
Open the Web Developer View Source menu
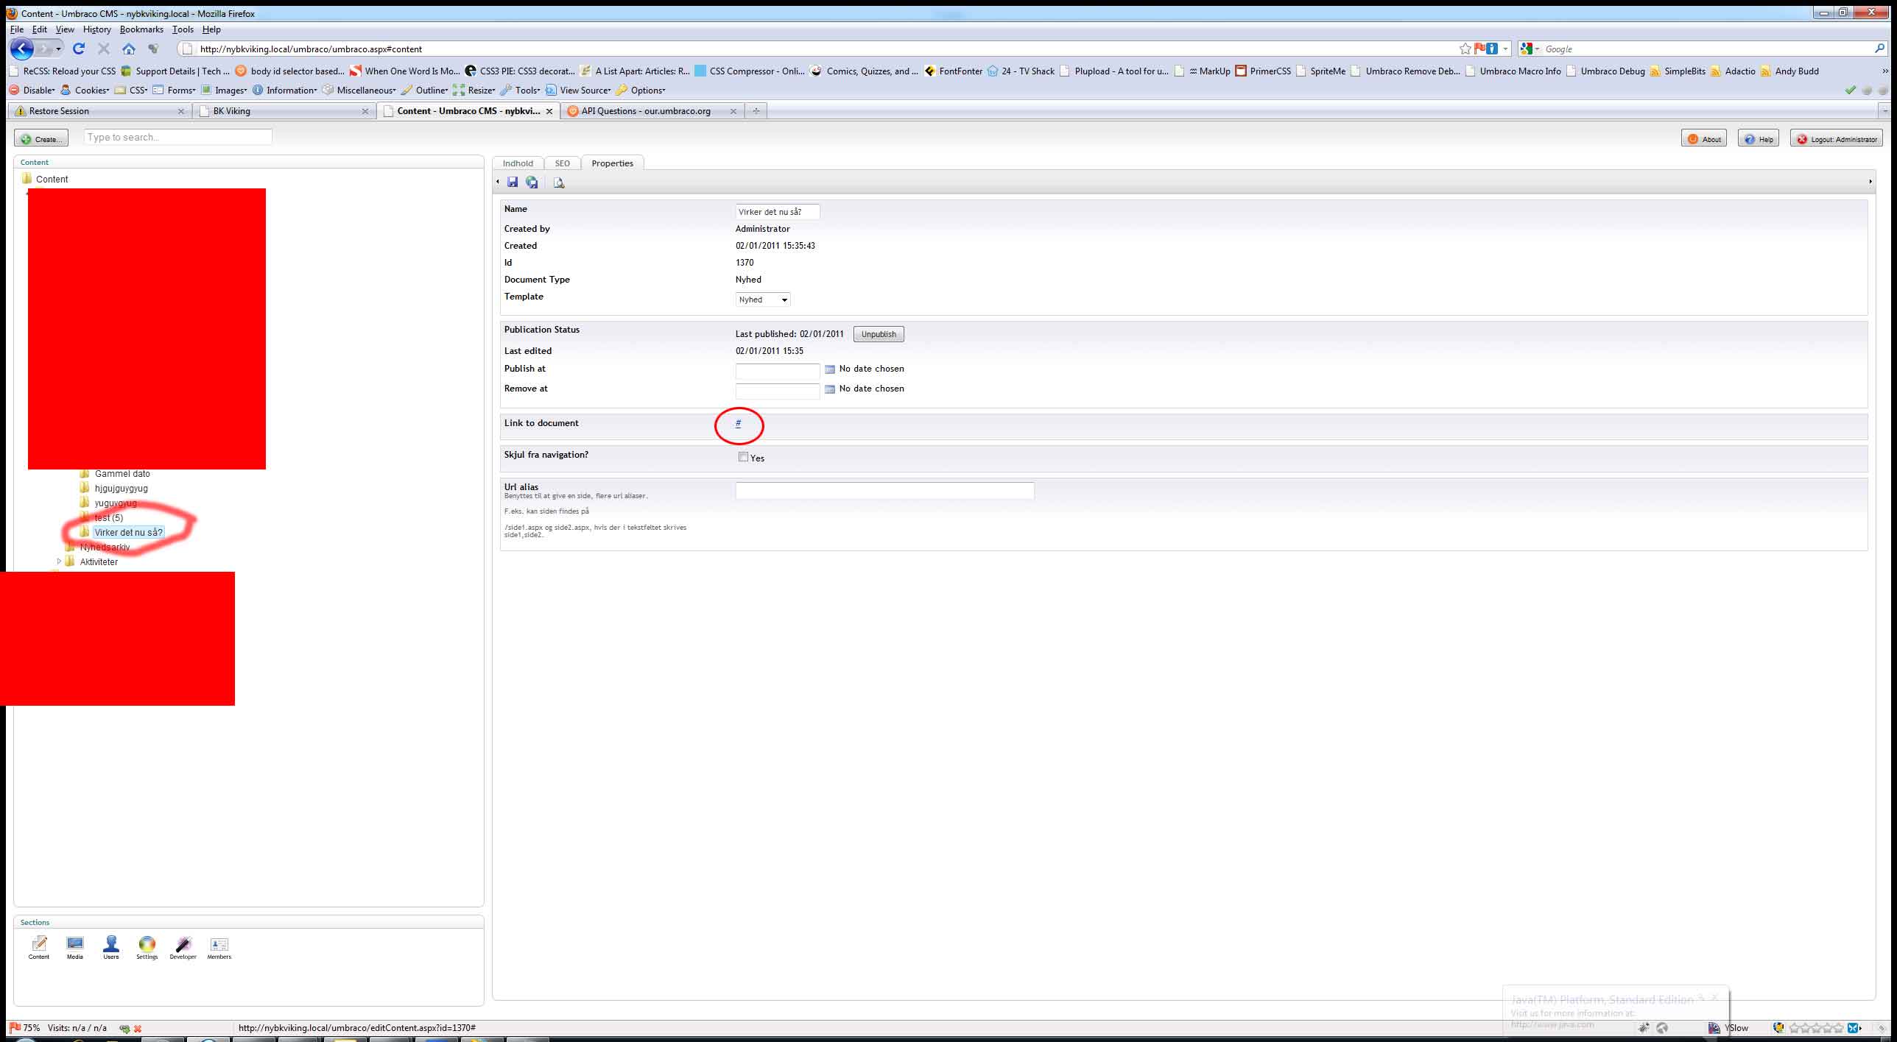coord(578,90)
